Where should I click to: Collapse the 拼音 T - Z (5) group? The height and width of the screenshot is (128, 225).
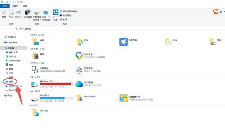(x=30, y=35)
